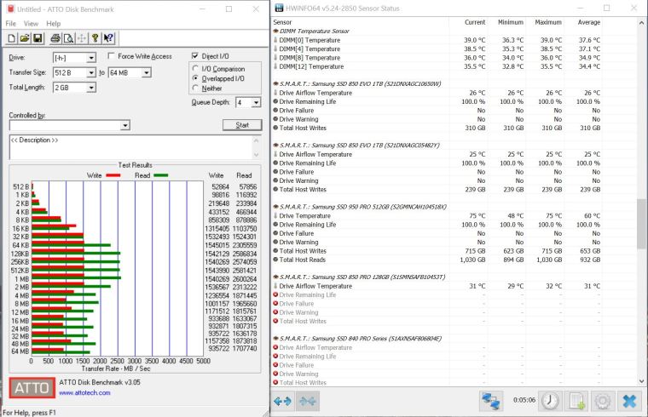Open the Total Length dropdown (2 GB)
The height and width of the screenshot is (417, 648).
(x=91, y=88)
